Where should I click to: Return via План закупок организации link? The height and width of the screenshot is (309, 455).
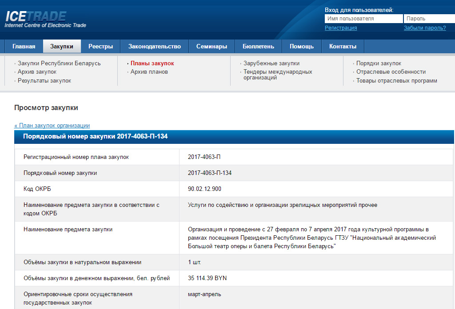(52, 126)
